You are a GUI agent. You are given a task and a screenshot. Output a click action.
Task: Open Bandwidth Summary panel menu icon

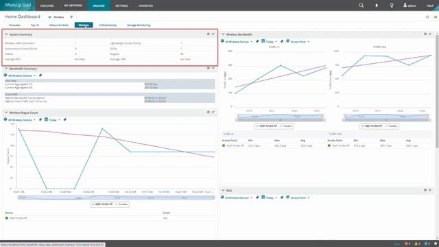(x=213, y=68)
